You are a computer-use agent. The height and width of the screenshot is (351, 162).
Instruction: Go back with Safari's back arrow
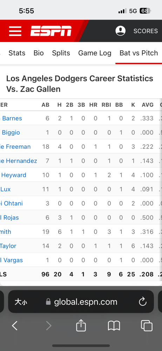click(x=15, y=326)
